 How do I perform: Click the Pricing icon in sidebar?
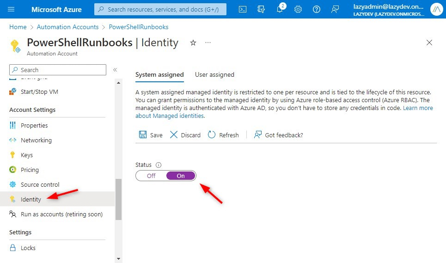click(12, 170)
